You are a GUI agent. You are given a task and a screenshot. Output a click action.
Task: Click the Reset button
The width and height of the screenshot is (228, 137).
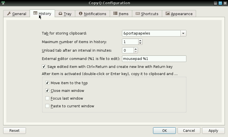pyautogui.click(x=15, y=131)
